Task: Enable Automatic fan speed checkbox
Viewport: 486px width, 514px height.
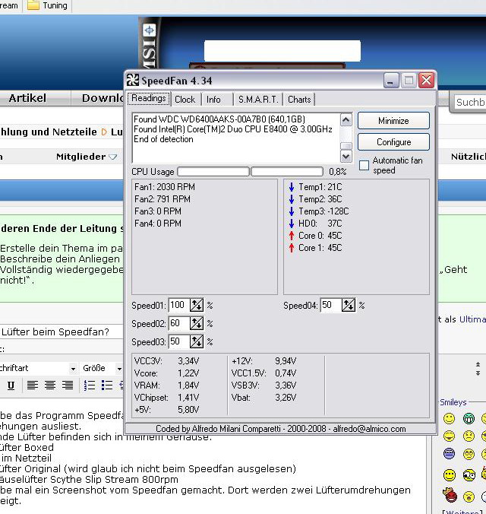Action: pos(364,165)
